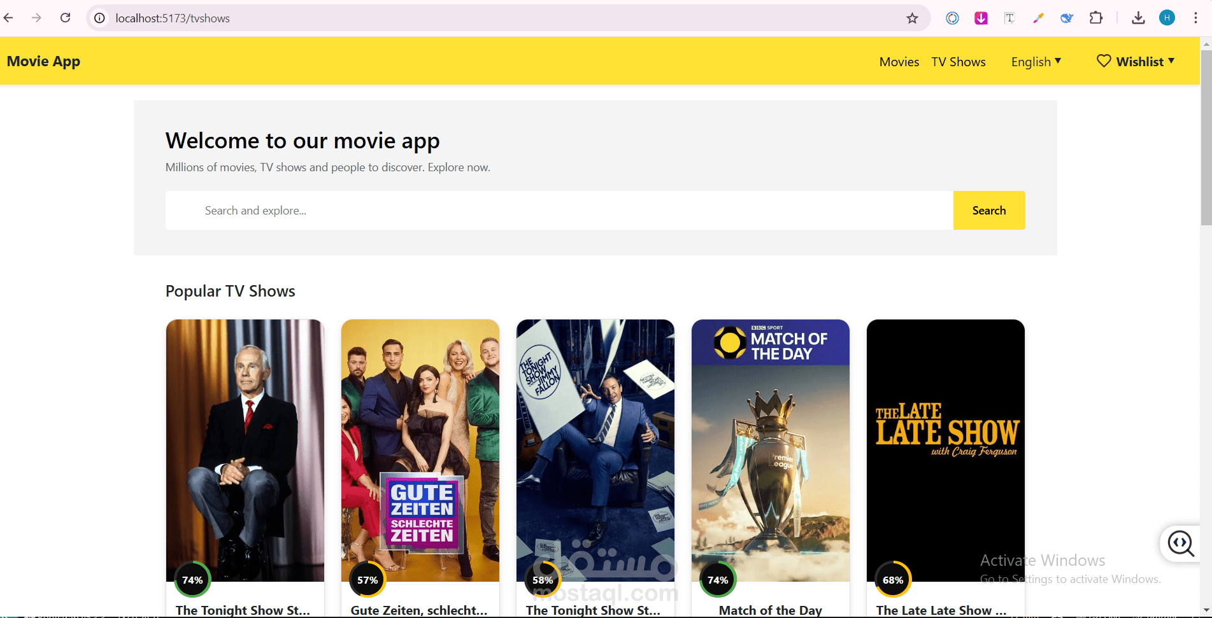Image resolution: width=1212 pixels, height=618 pixels.
Task: Open the Extensions puzzle piece menu
Action: tap(1096, 18)
